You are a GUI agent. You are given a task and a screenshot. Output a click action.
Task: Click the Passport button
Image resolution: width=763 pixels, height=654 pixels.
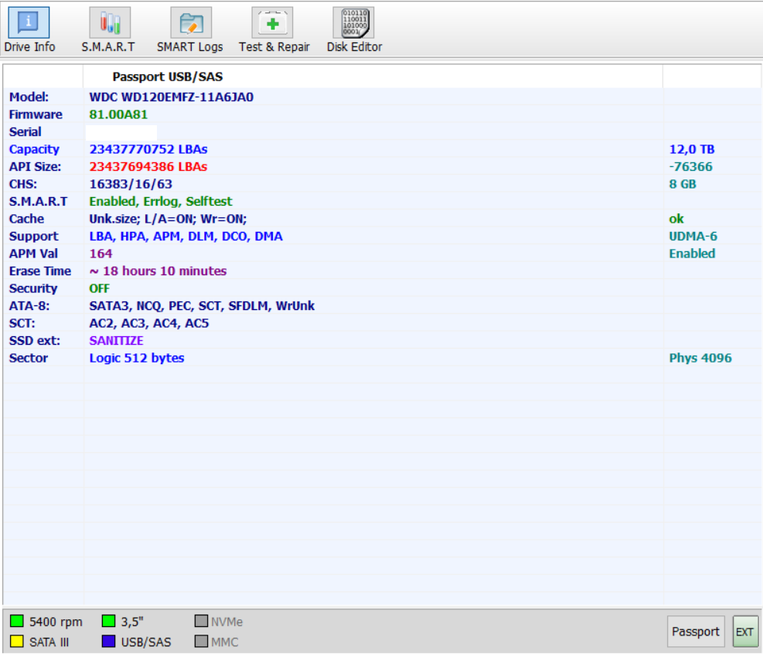[x=696, y=632]
